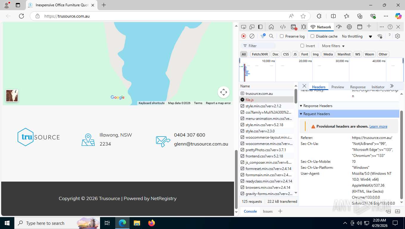
Task: Open network search magnifier icon
Action: [271, 36]
